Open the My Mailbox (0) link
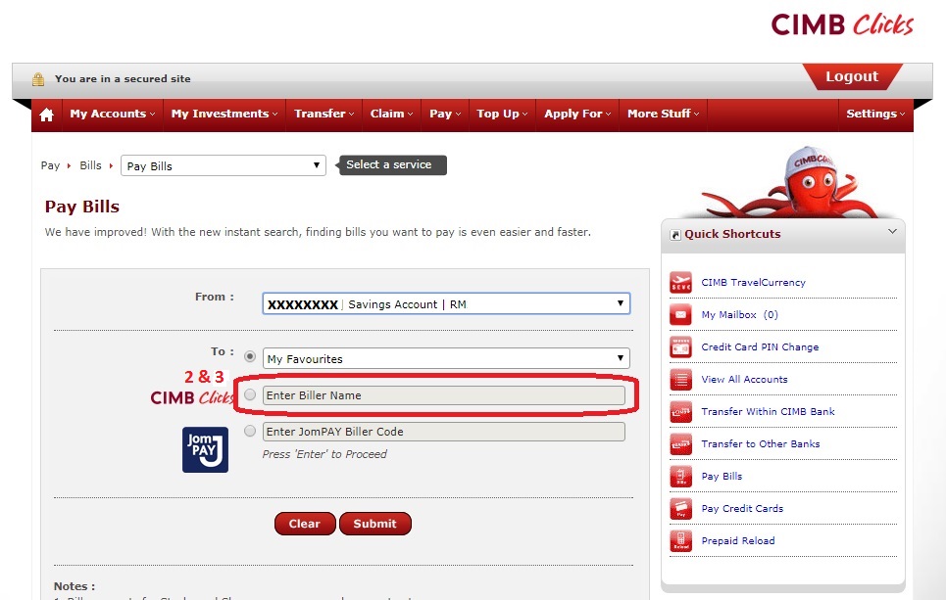The height and width of the screenshot is (600, 946). pyautogui.click(x=740, y=315)
